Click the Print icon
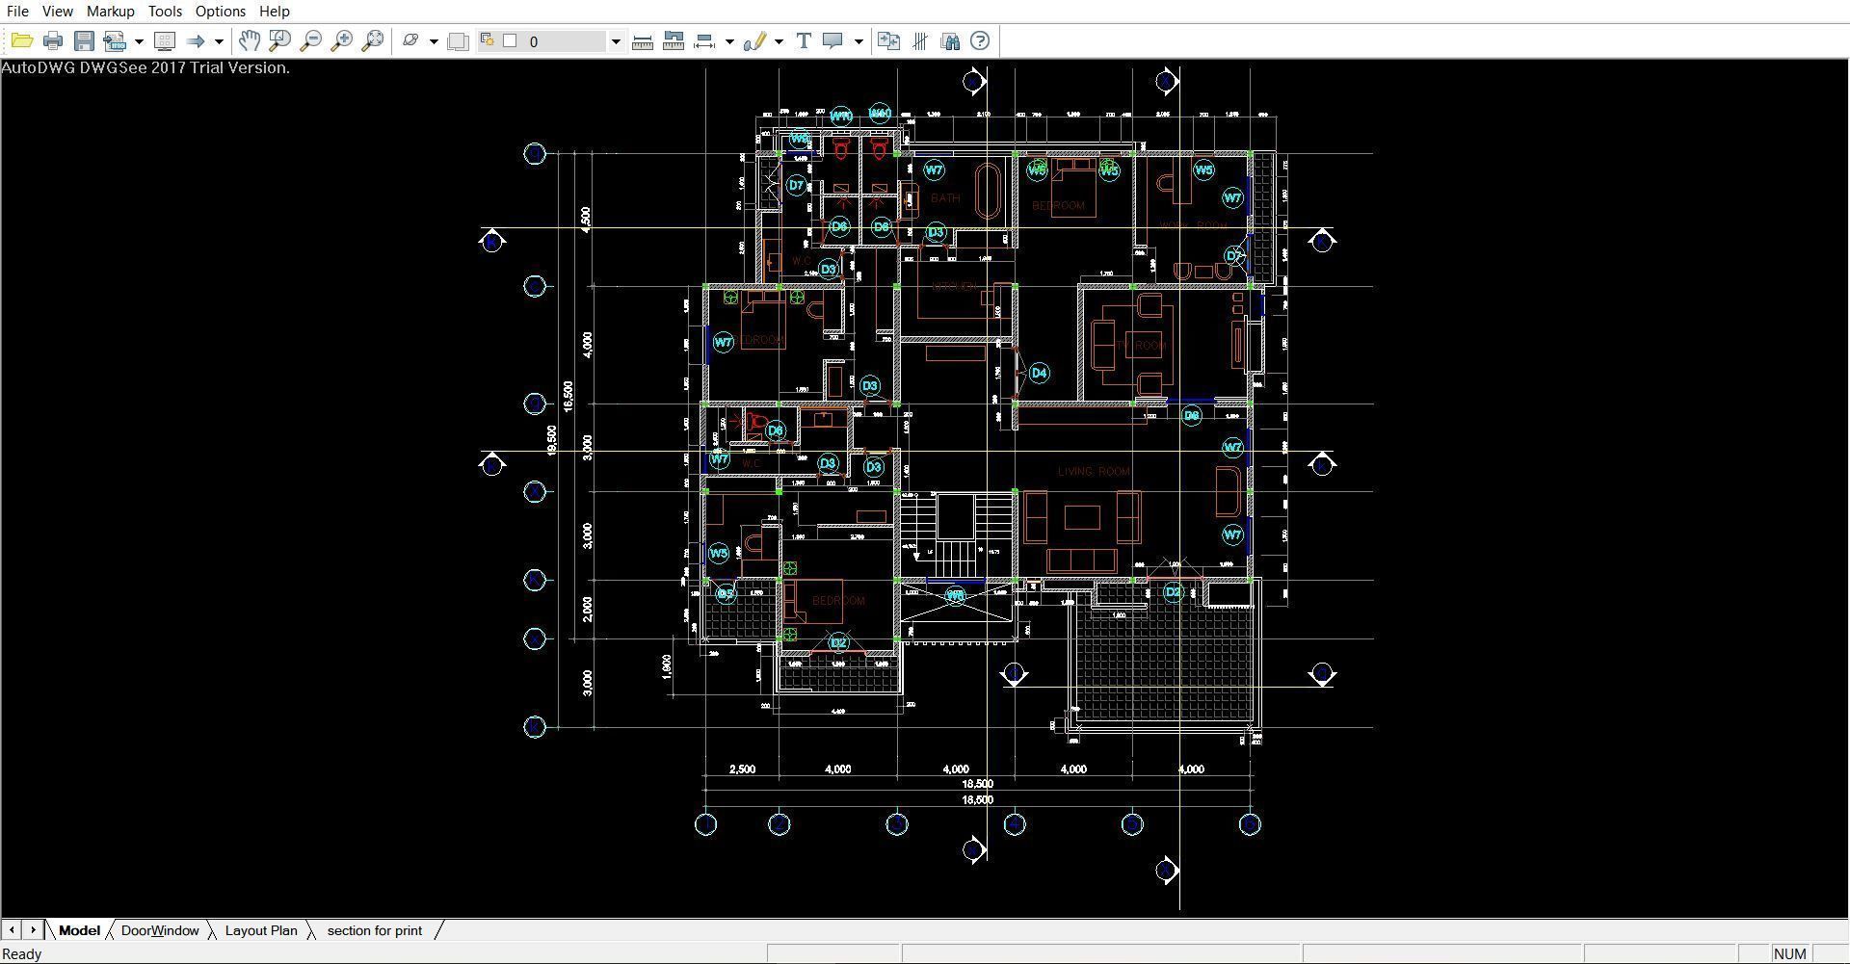The width and height of the screenshot is (1850, 964). point(53,40)
